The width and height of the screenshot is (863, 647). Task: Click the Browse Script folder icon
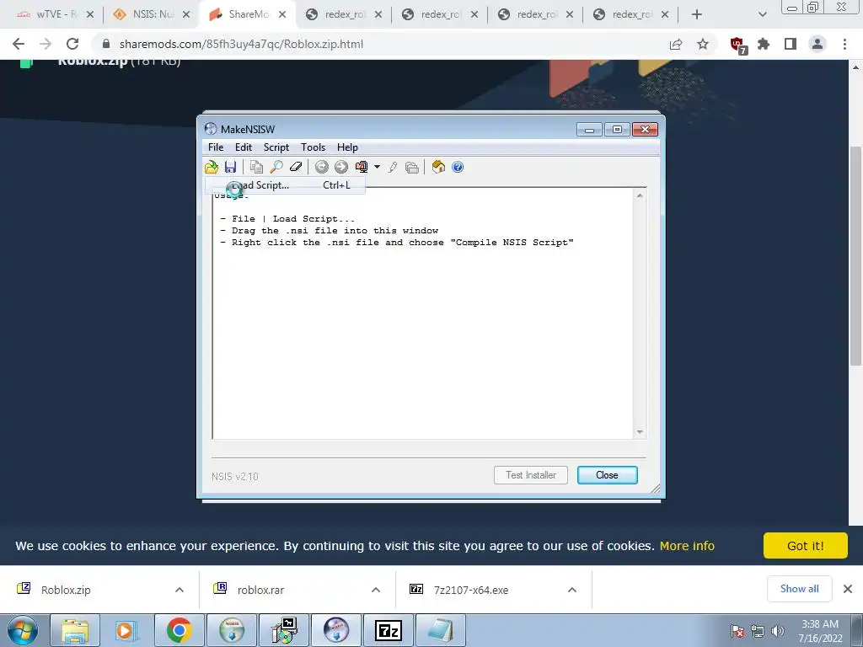411,167
